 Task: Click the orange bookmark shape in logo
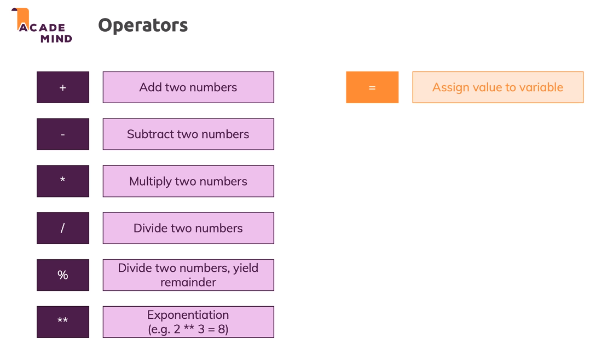coord(22,16)
